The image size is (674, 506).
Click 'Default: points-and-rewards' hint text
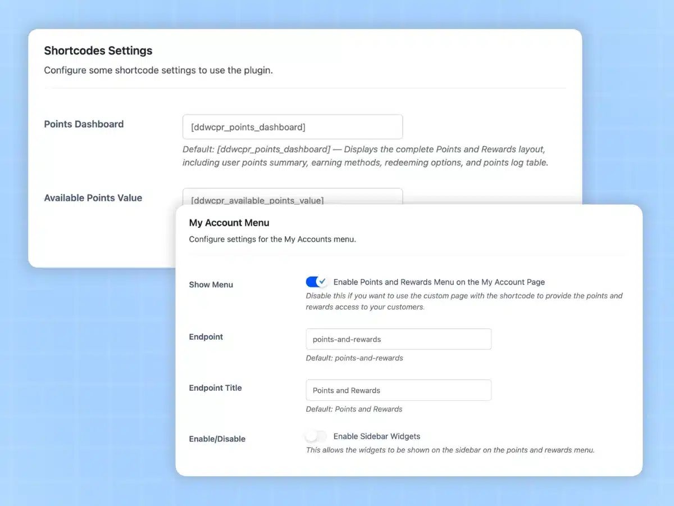pos(354,358)
